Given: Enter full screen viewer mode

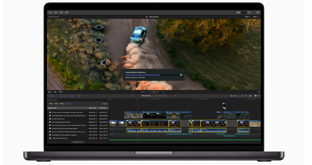Looking at the screenshot, I should tap(259, 92).
